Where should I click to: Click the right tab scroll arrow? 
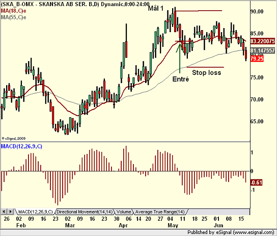(10, 212)
